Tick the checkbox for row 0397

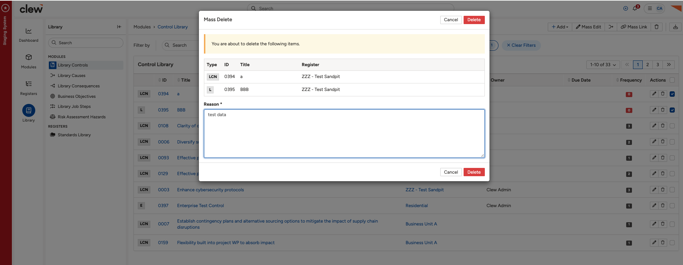tap(672, 205)
